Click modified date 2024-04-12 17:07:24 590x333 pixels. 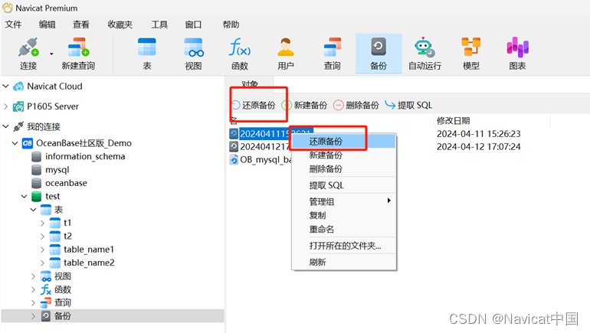click(x=479, y=146)
